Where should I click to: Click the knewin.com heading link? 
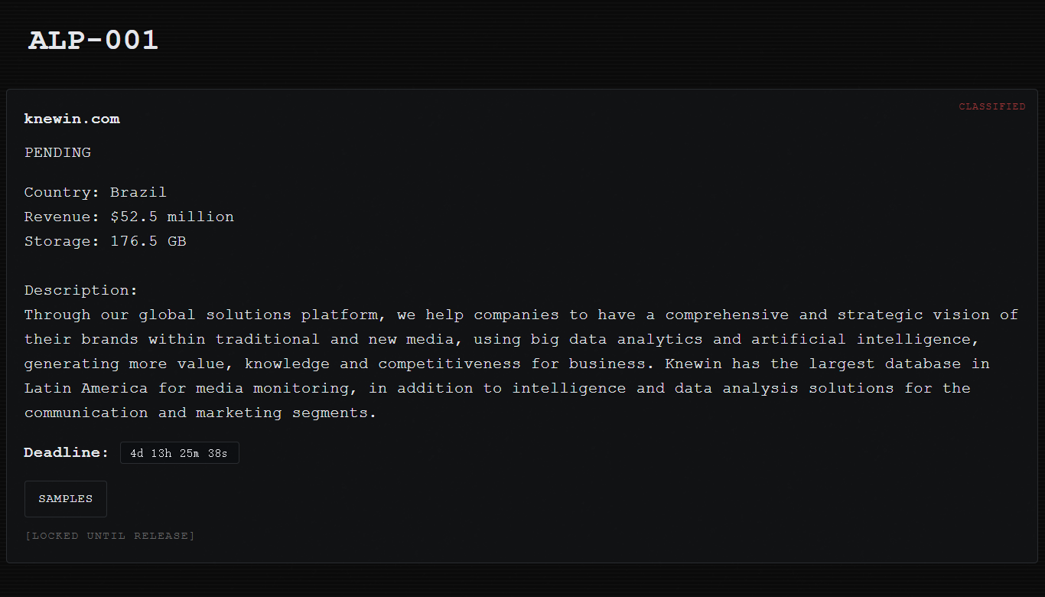click(x=72, y=119)
